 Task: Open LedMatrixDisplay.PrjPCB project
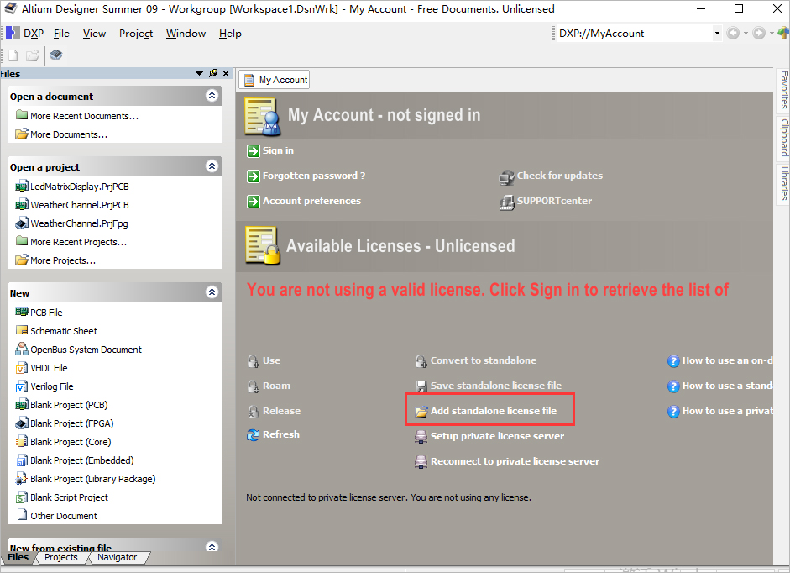[x=80, y=187]
